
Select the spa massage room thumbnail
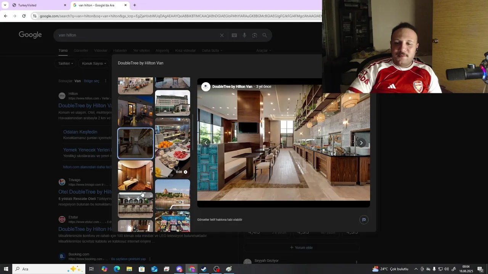pyautogui.click(x=135, y=175)
